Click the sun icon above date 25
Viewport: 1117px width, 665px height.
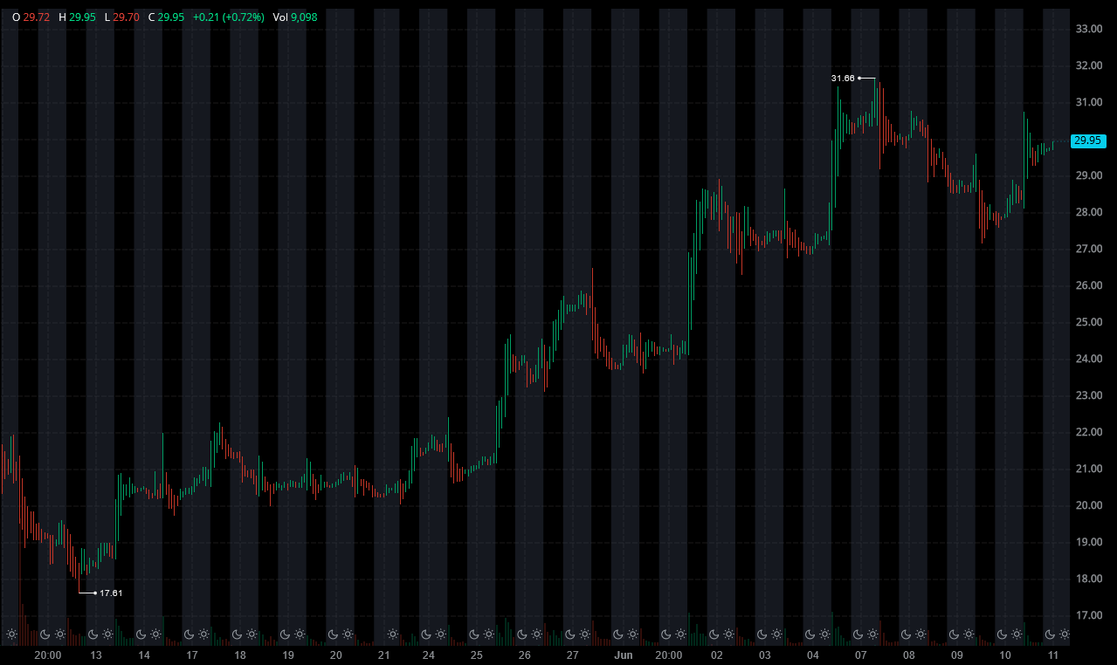tap(488, 634)
